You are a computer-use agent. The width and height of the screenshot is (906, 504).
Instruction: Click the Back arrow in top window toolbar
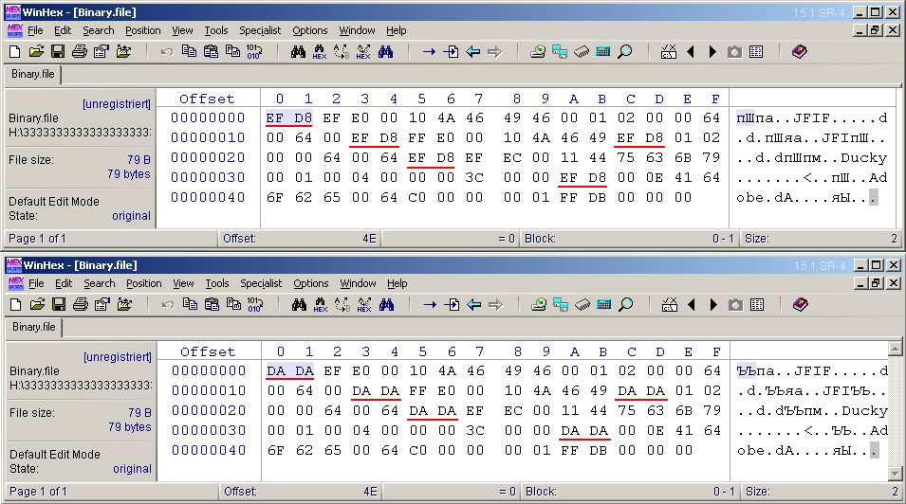click(x=473, y=52)
